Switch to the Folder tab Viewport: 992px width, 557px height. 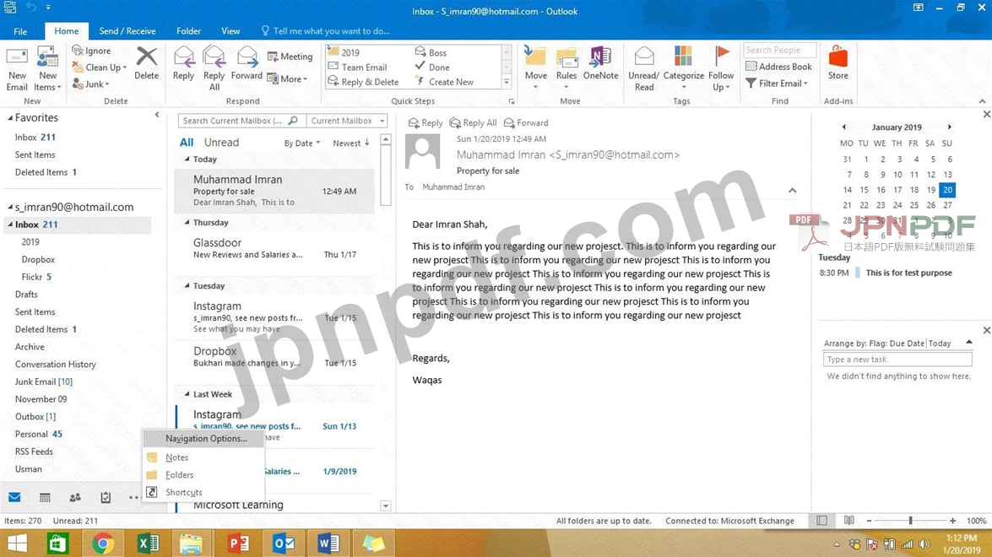(x=188, y=31)
